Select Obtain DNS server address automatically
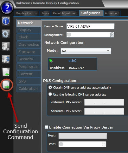Viewport: 128px width, 153px height. pyautogui.click(x=50, y=87)
